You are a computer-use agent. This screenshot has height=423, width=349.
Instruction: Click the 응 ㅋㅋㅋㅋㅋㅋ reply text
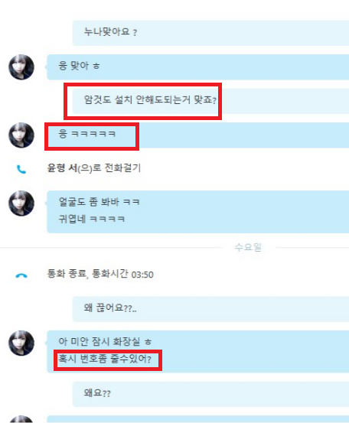click(87, 134)
